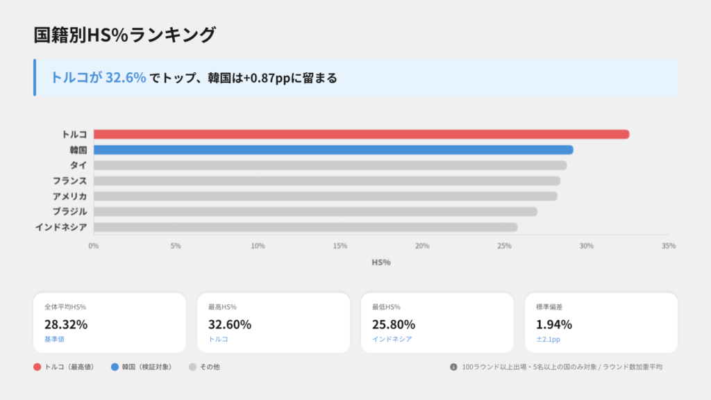Screen dimensions: 711x400
Task: Open the 最低HS% card
Action: pos(437,322)
